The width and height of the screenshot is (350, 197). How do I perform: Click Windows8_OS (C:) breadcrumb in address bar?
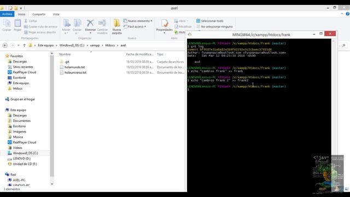click(72, 45)
